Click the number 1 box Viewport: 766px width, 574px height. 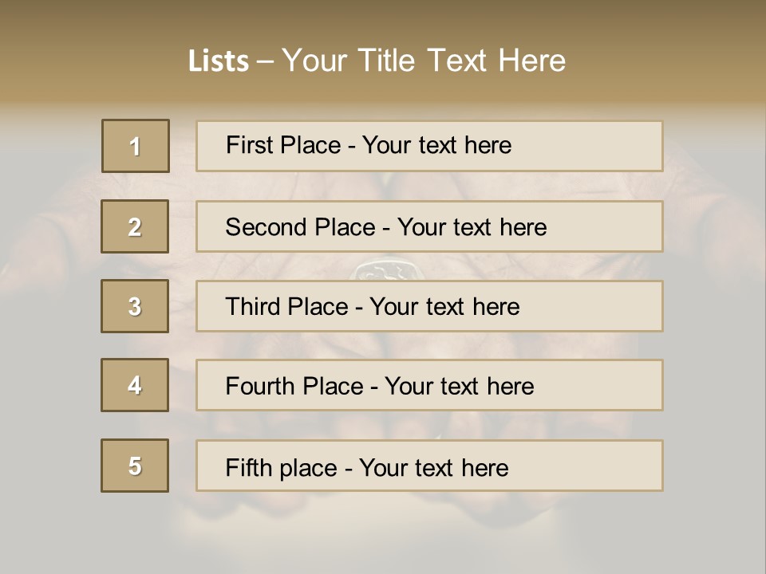(x=136, y=146)
